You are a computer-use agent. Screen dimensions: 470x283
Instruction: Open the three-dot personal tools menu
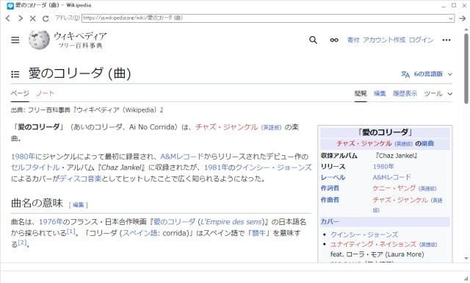446,40
